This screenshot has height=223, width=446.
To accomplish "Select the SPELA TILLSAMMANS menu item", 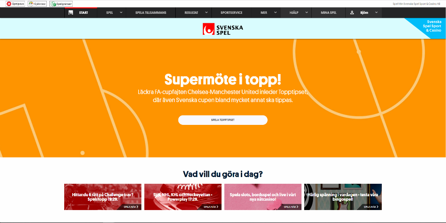I will point(151,12).
